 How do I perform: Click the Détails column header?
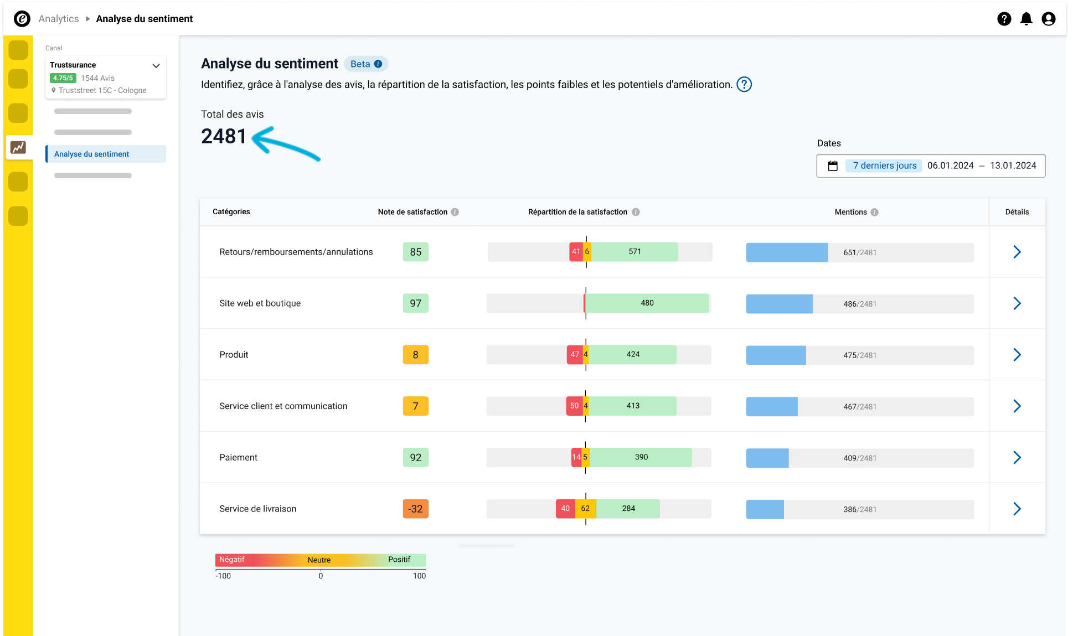click(1017, 212)
